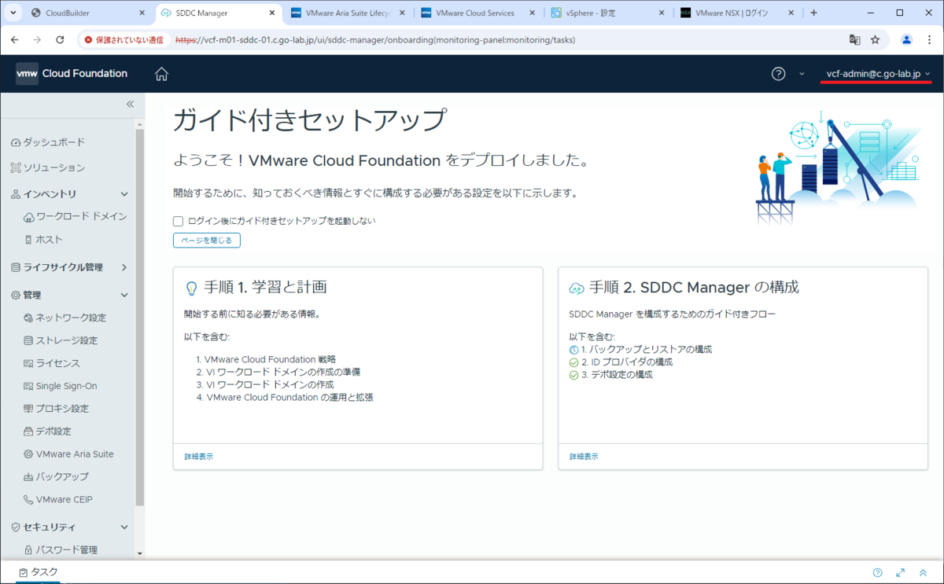The image size is (944, 584).
Task: Click 詳細表示 under 手順 2. SDDC Manager の構成
Action: 584,457
